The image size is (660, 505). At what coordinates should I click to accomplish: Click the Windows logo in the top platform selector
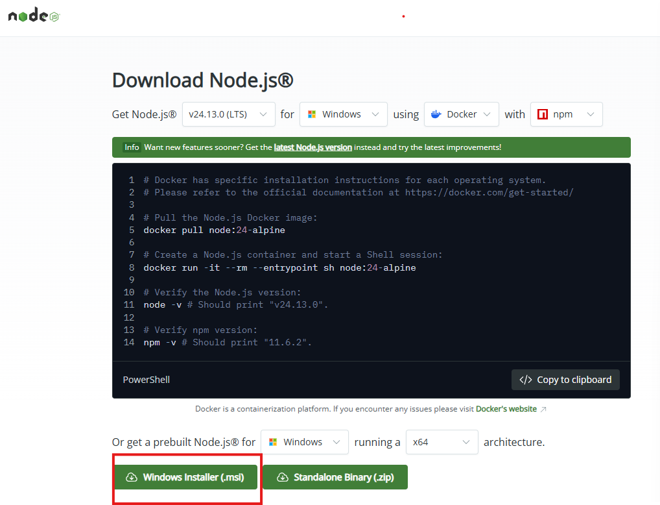[x=311, y=114]
